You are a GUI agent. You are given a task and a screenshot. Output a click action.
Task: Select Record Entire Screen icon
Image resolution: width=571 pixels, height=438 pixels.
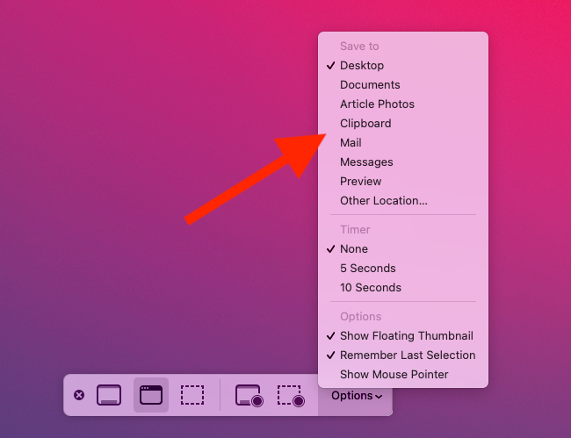(x=249, y=396)
